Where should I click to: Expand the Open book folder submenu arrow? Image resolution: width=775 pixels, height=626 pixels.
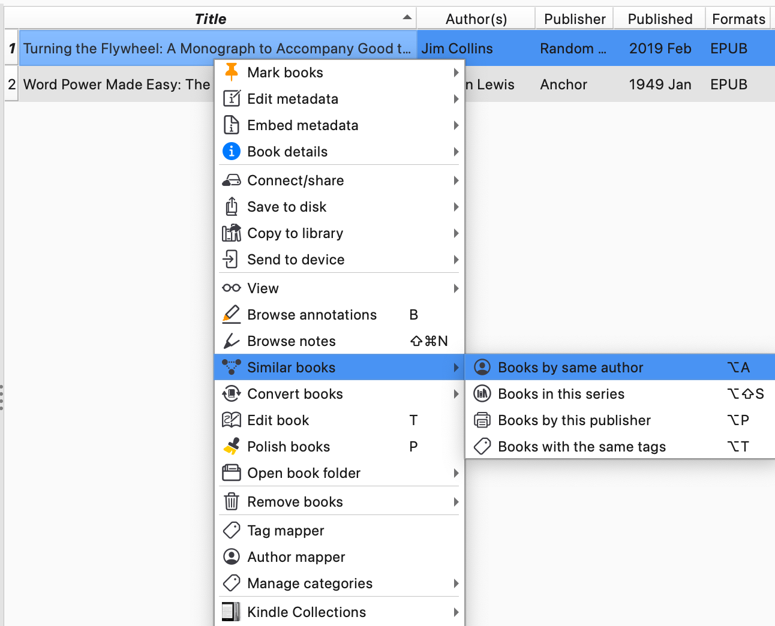tap(456, 473)
